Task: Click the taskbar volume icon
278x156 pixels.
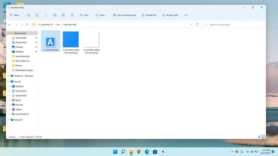Action: click(x=252, y=152)
